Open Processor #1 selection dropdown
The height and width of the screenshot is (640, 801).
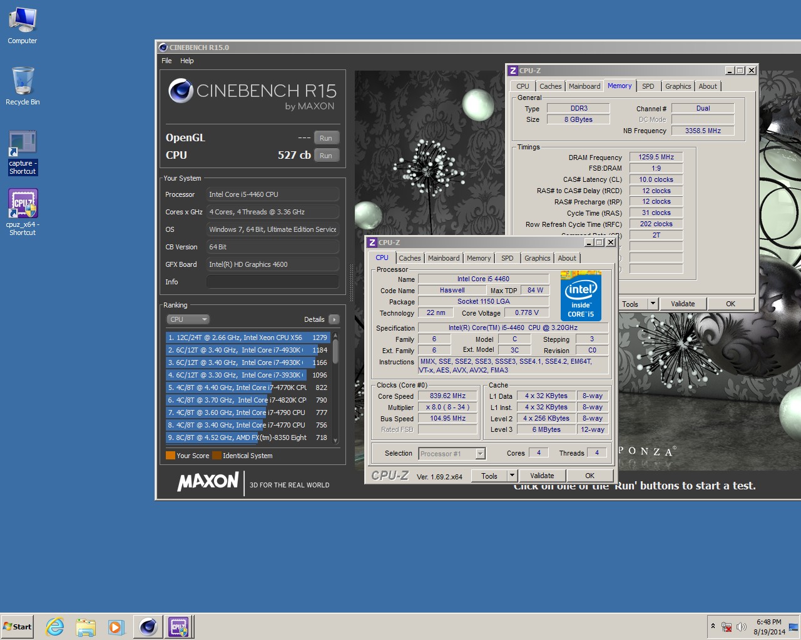[x=480, y=454]
